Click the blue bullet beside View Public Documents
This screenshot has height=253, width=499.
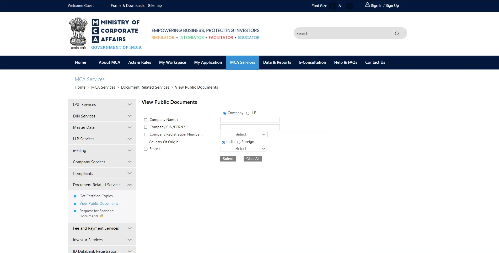(75, 204)
